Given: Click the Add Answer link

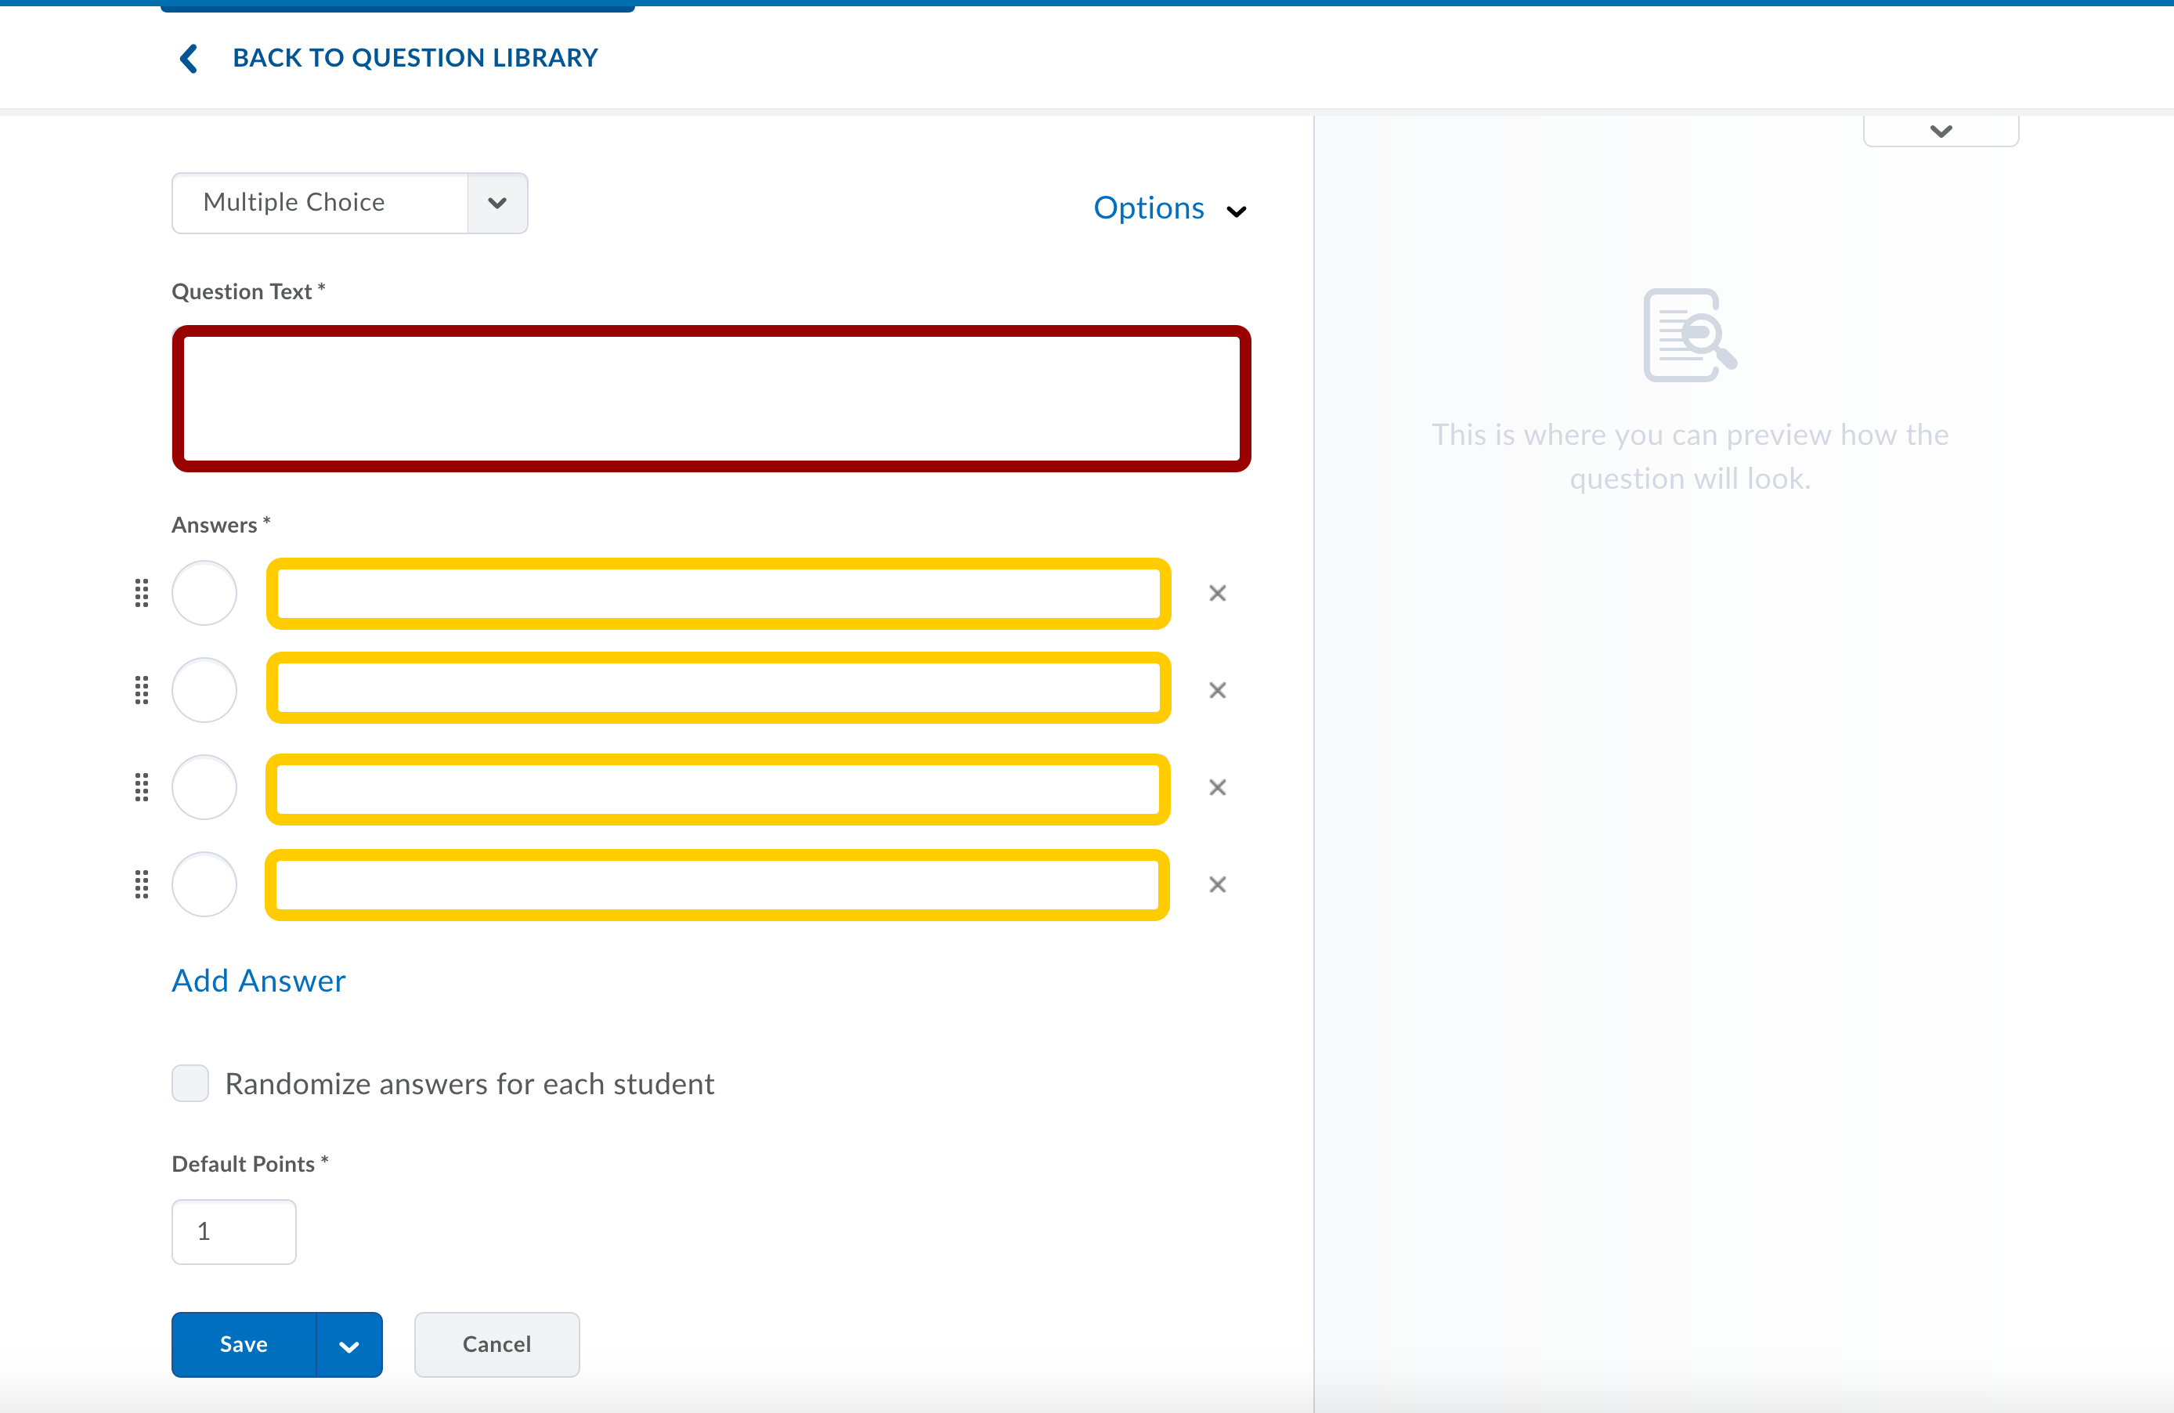Looking at the screenshot, I should coord(258,981).
